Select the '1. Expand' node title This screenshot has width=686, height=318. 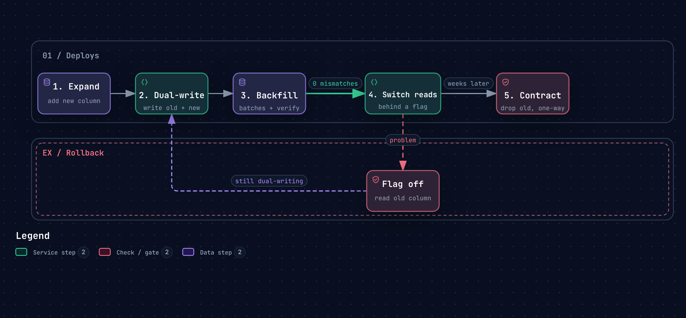(76, 87)
